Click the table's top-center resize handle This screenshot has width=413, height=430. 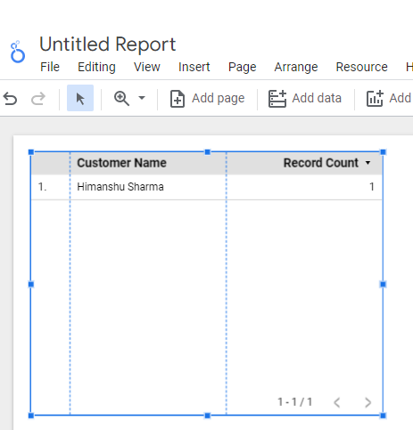pos(208,152)
